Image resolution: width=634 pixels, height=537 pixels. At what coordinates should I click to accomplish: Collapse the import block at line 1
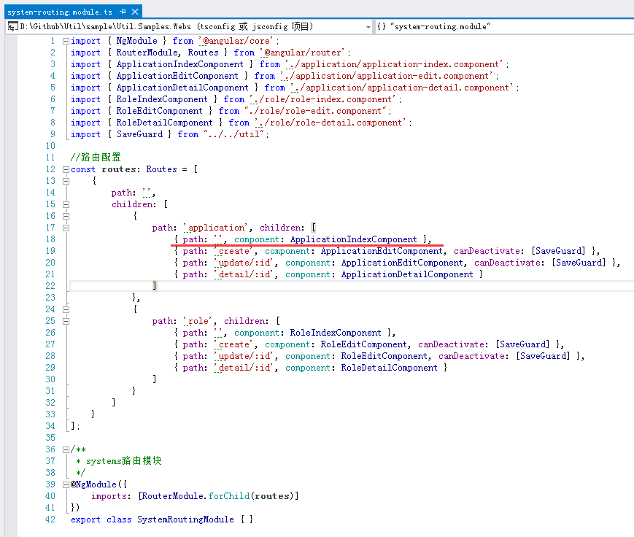click(x=66, y=41)
